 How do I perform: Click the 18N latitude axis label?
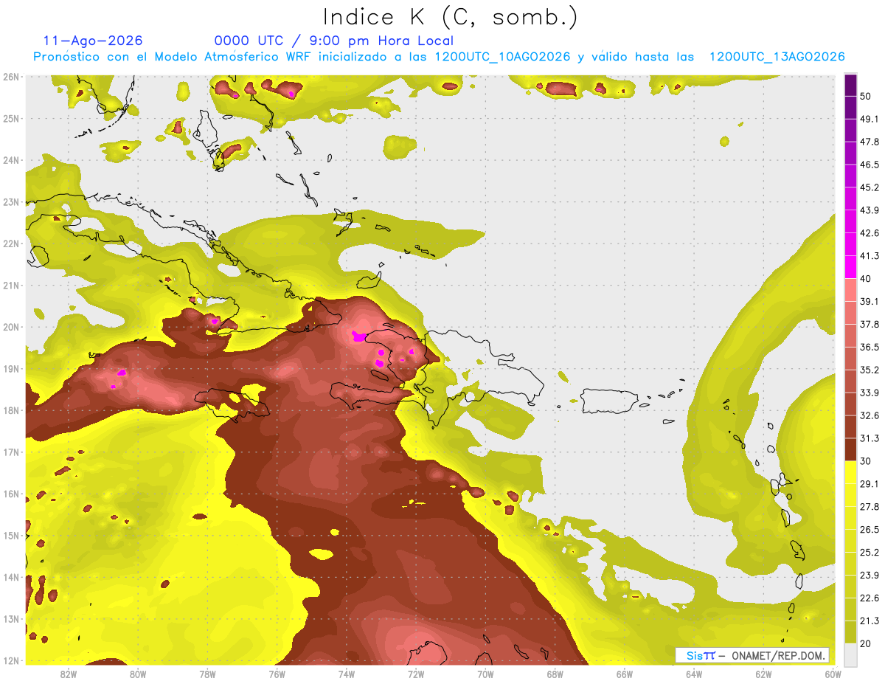[x=10, y=410]
